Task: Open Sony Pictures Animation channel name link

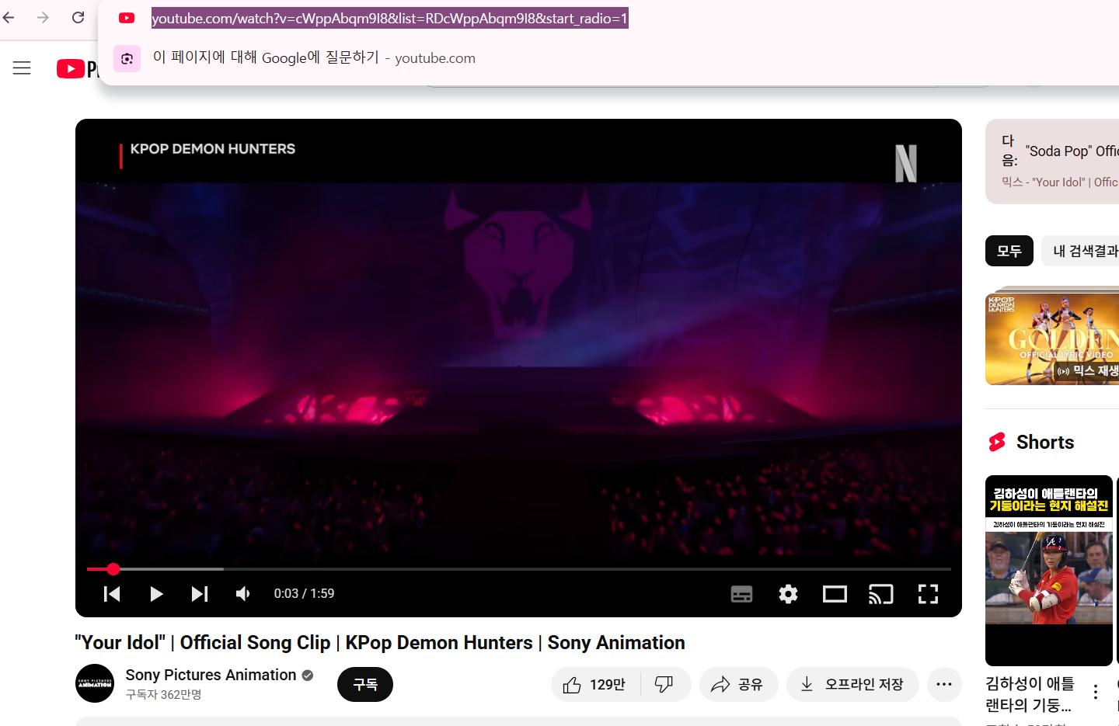Action: click(x=211, y=675)
